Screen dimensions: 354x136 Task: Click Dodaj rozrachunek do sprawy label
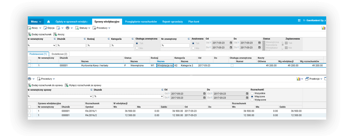[x=47, y=86]
